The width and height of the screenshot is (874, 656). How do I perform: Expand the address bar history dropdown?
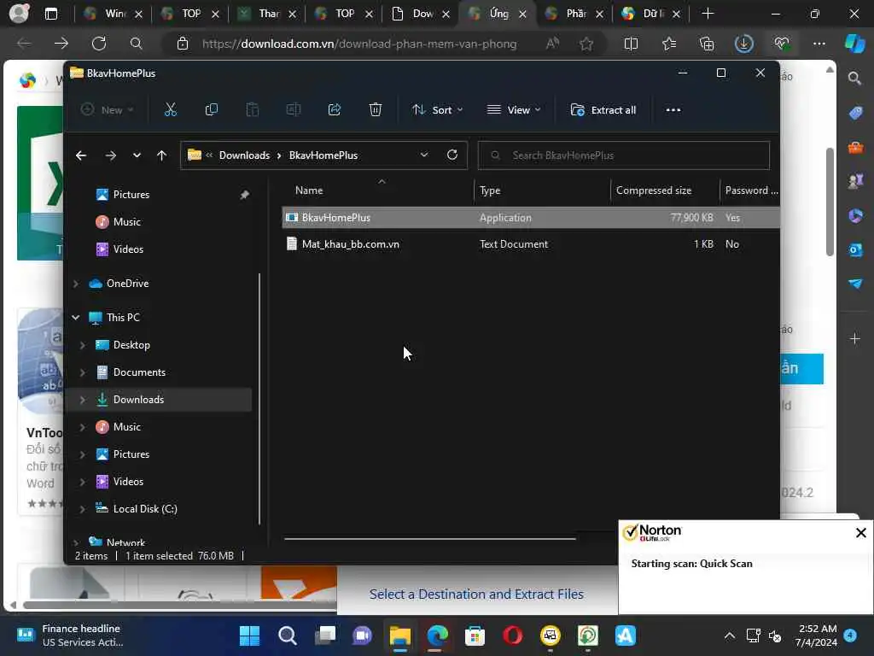tap(424, 155)
